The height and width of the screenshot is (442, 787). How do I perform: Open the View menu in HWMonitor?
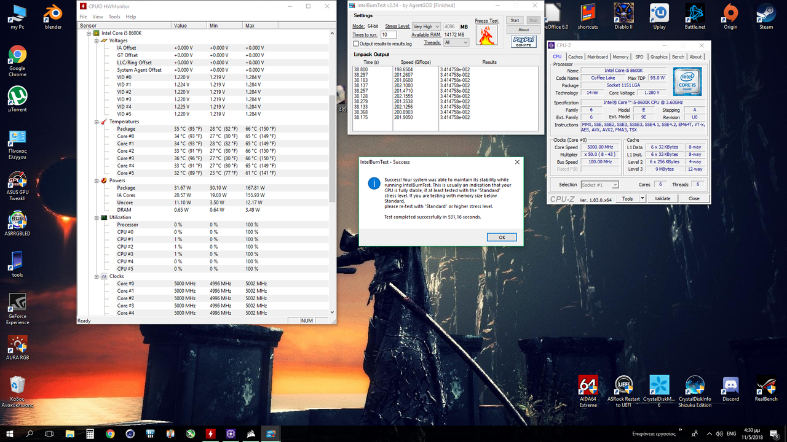98,17
